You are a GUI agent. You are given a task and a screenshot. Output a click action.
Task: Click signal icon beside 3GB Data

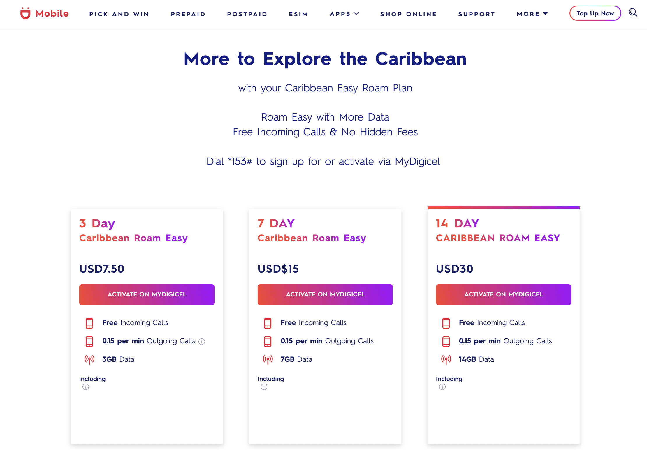tap(89, 359)
